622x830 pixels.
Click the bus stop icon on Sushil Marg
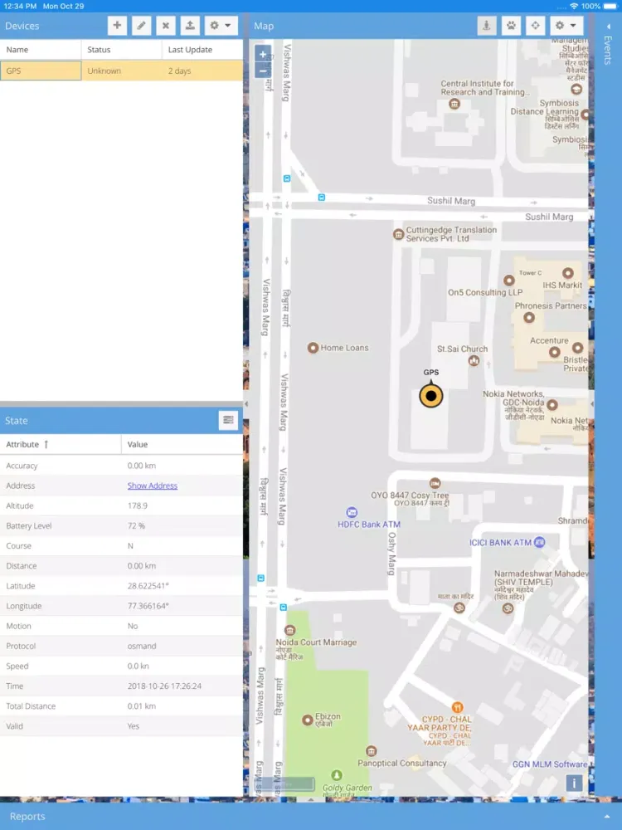click(x=321, y=197)
